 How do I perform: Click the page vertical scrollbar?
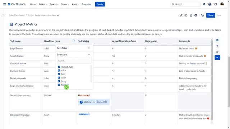click(229, 82)
